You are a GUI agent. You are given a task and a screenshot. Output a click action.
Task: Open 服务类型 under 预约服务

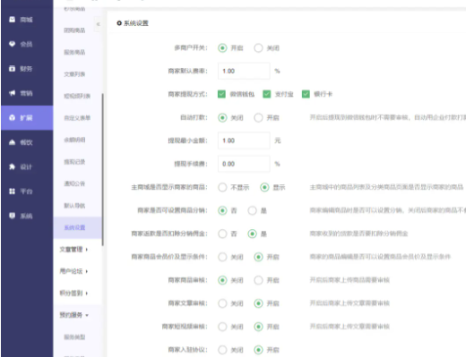pos(74,337)
